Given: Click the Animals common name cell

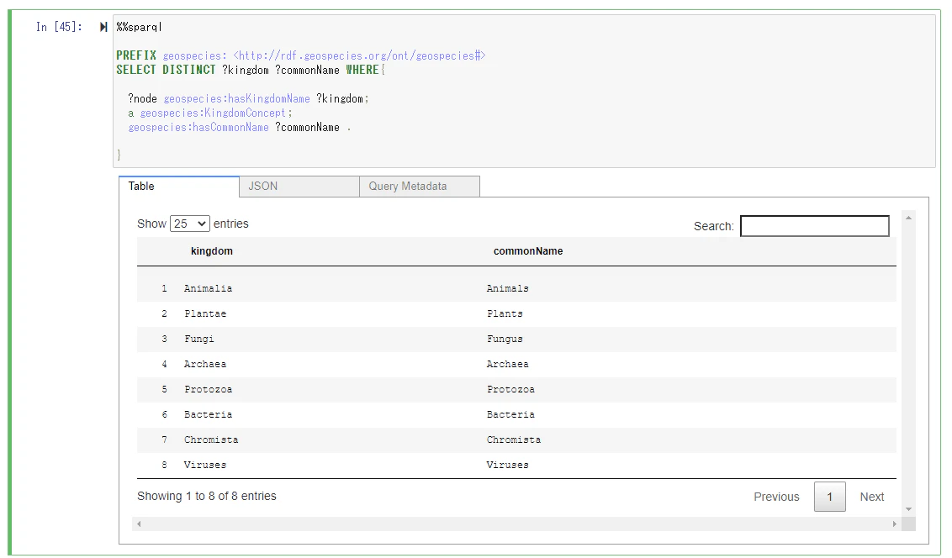Looking at the screenshot, I should 508,289.
